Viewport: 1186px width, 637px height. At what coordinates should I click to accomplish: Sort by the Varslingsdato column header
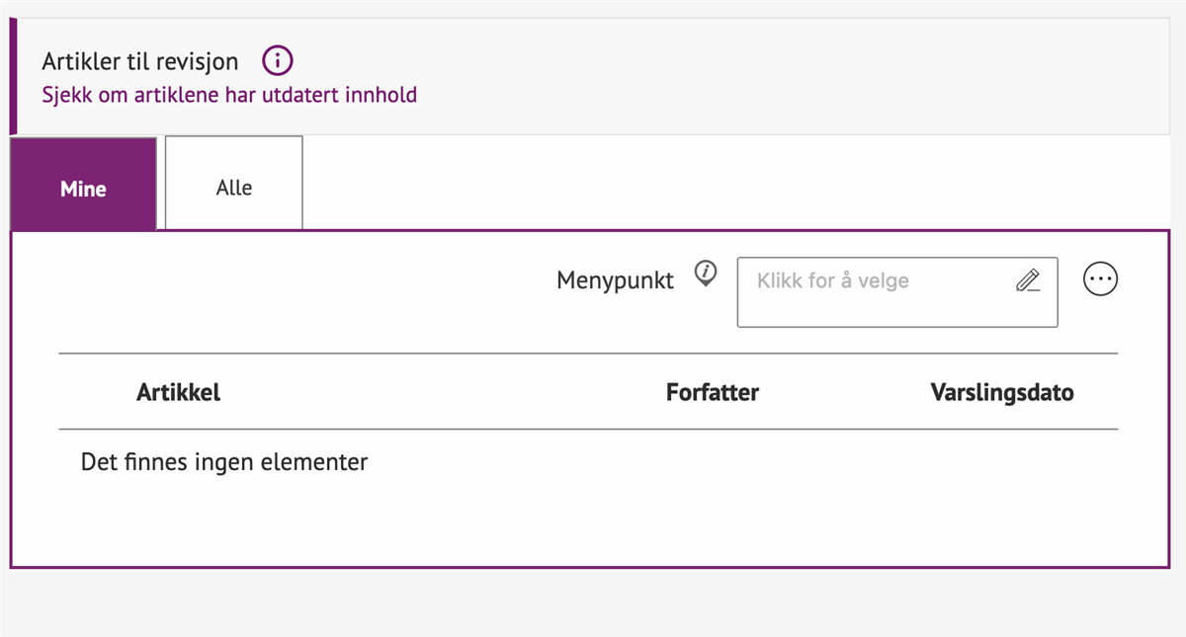tap(1001, 392)
